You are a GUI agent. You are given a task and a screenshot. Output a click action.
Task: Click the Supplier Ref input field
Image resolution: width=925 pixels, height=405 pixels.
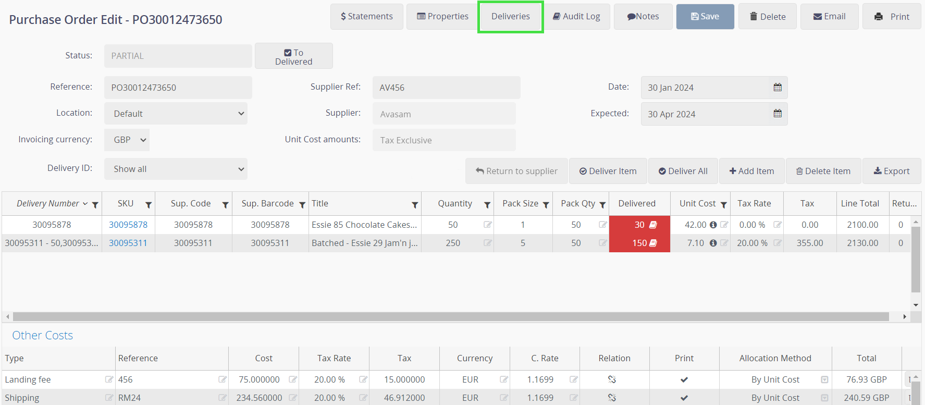446,88
